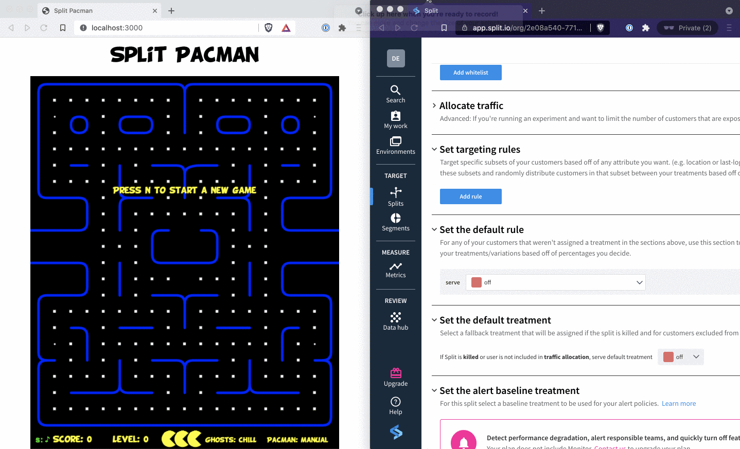Click the GHOSTS: CHILL status text
The height and width of the screenshot is (449, 740).
[231, 440]
